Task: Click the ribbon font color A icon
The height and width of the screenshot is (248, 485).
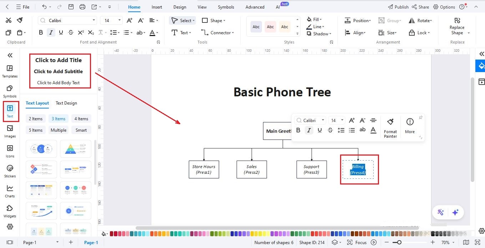Action: point(152,32)
